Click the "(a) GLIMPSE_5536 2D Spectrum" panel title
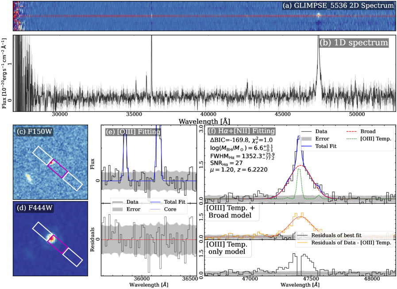The height and width of the screenshot is (289, 397). (339, 6)
